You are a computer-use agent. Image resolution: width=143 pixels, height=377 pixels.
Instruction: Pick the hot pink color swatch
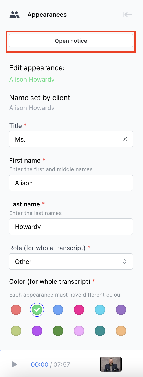[x=79, y=310]
